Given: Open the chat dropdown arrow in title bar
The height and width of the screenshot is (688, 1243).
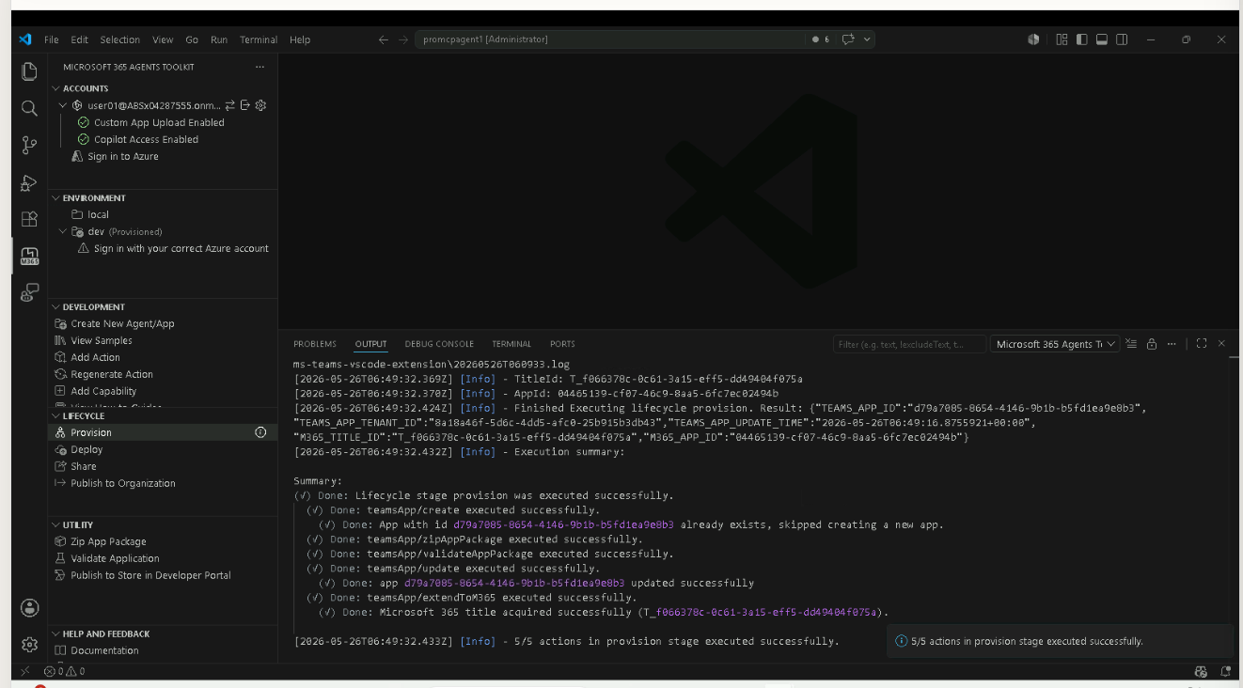Looking at the screenshot, I should (x=867, y=39).
